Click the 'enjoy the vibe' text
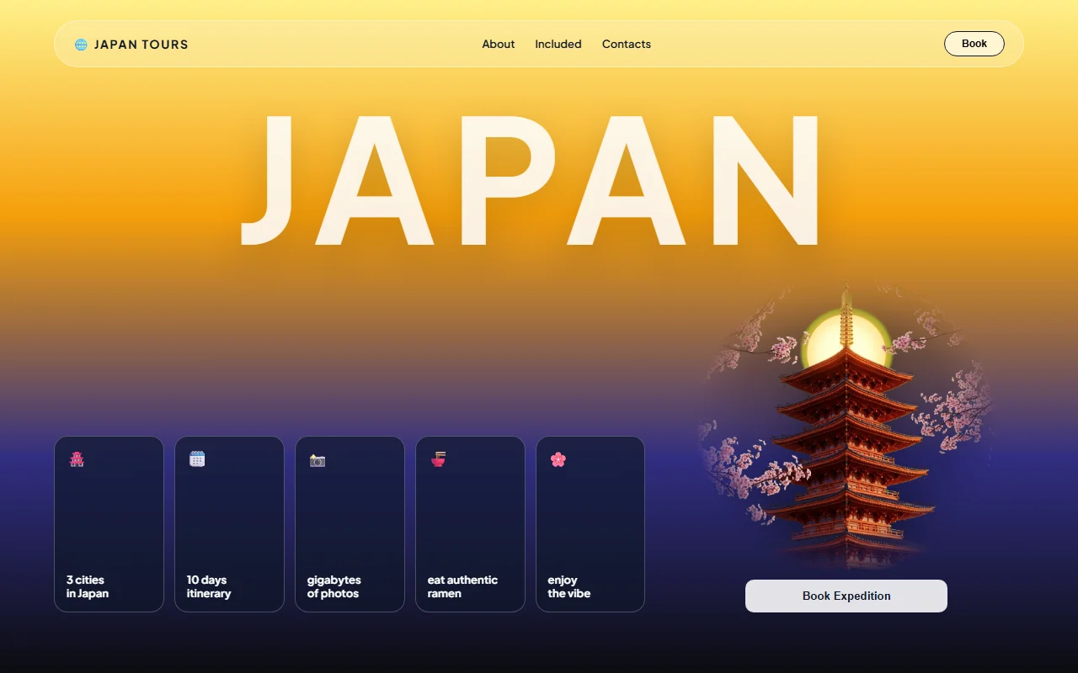This screenshot has height=673, width=1078. [x=569, y=586]
